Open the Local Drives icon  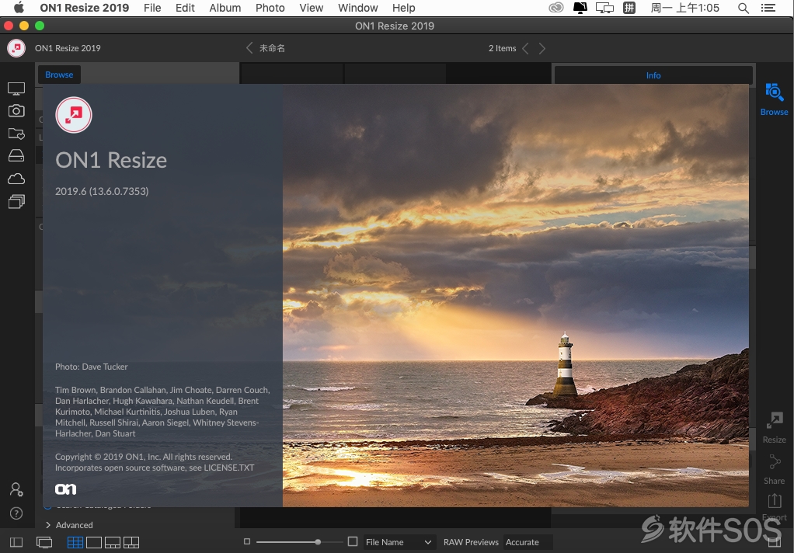16,155
